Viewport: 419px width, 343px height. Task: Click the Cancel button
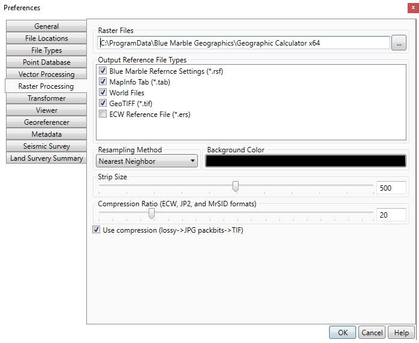372,333
